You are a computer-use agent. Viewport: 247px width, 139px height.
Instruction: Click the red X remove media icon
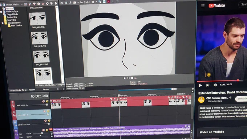[x=43, y=4]
